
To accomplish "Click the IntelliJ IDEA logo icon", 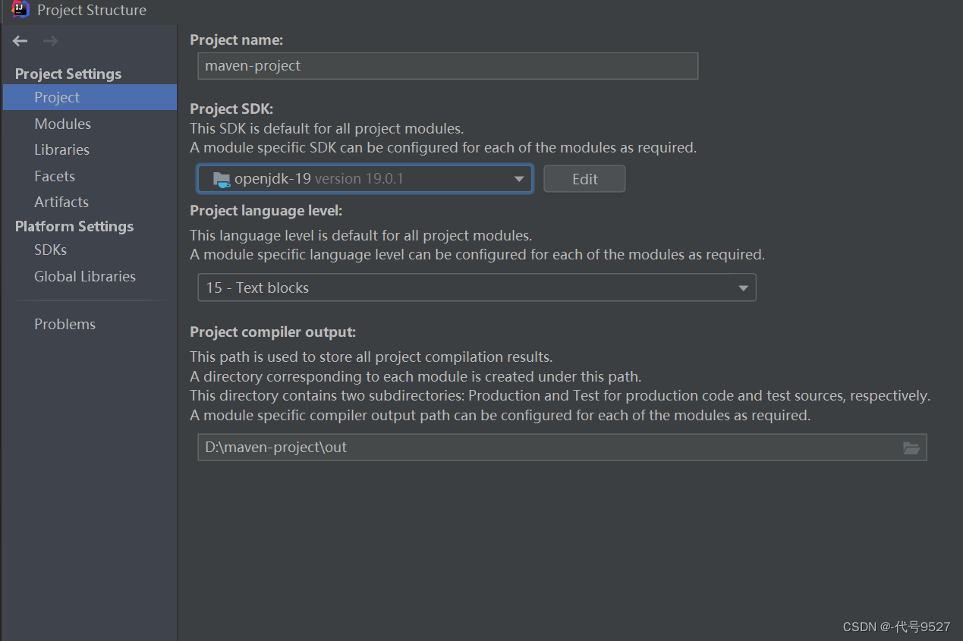I will pyautogui.click(x=20, y=10).
